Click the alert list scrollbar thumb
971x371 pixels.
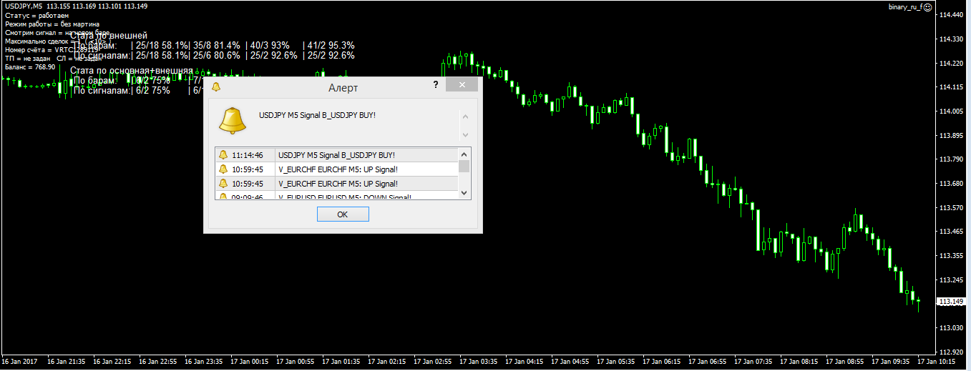click(464, 167)
